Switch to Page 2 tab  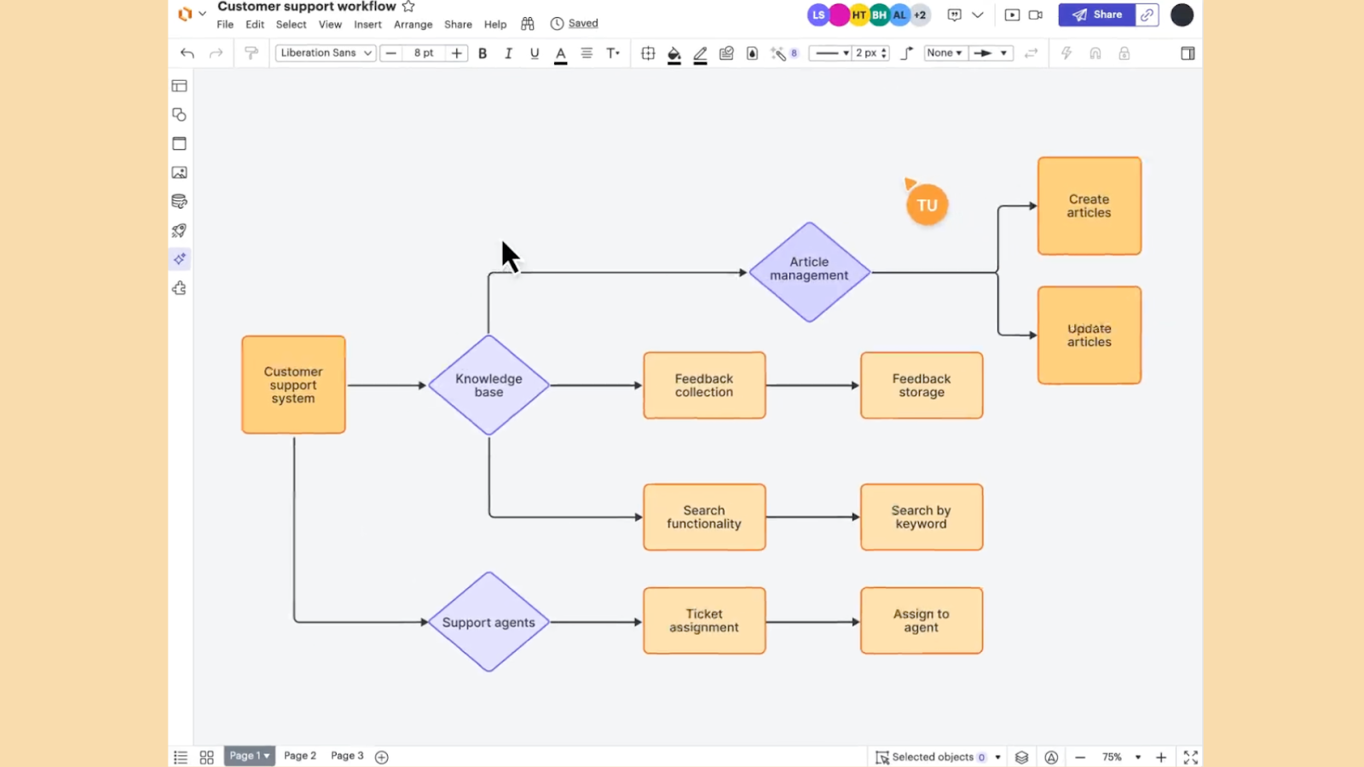click(300, 756)
